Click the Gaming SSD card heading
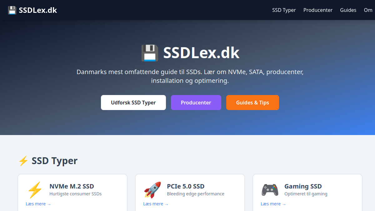 point(303,186)
